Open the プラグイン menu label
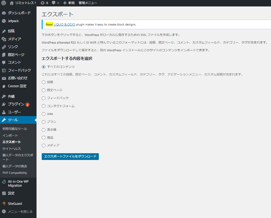 point(16,104)
